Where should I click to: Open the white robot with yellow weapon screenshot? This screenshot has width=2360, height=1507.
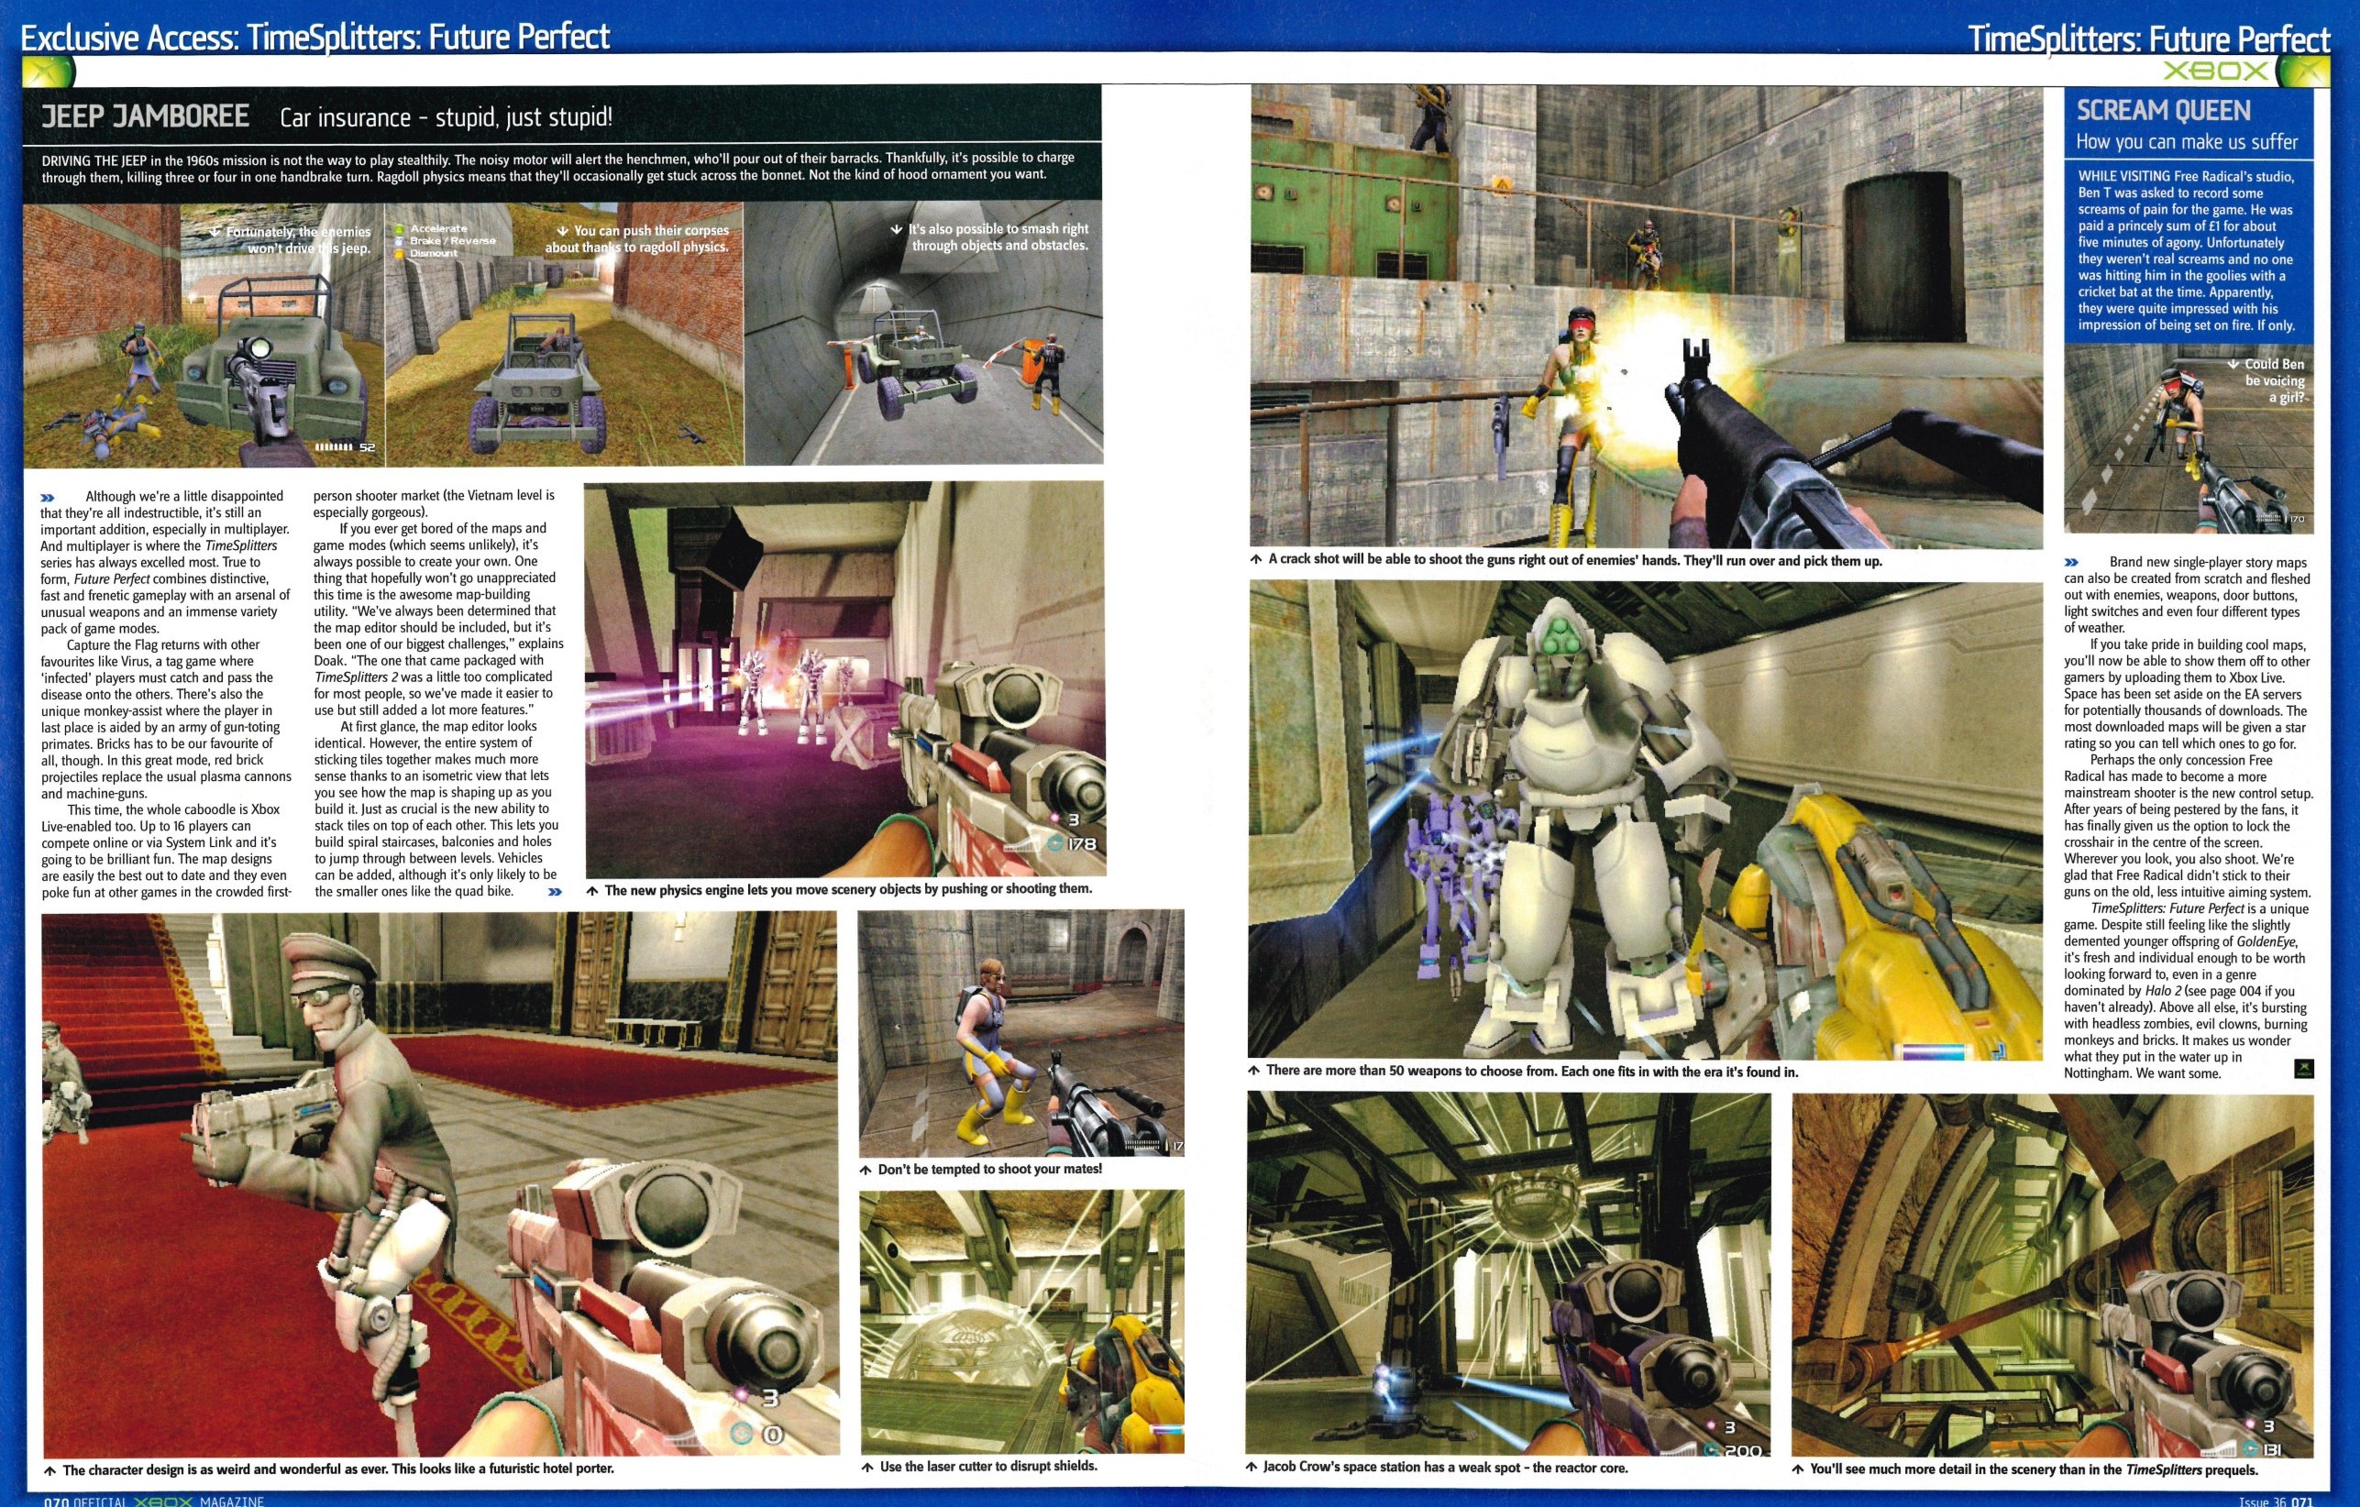(1645, 820)
